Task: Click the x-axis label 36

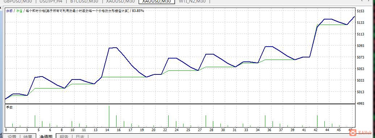Action: pyautogui.click(x=269, y=130)
